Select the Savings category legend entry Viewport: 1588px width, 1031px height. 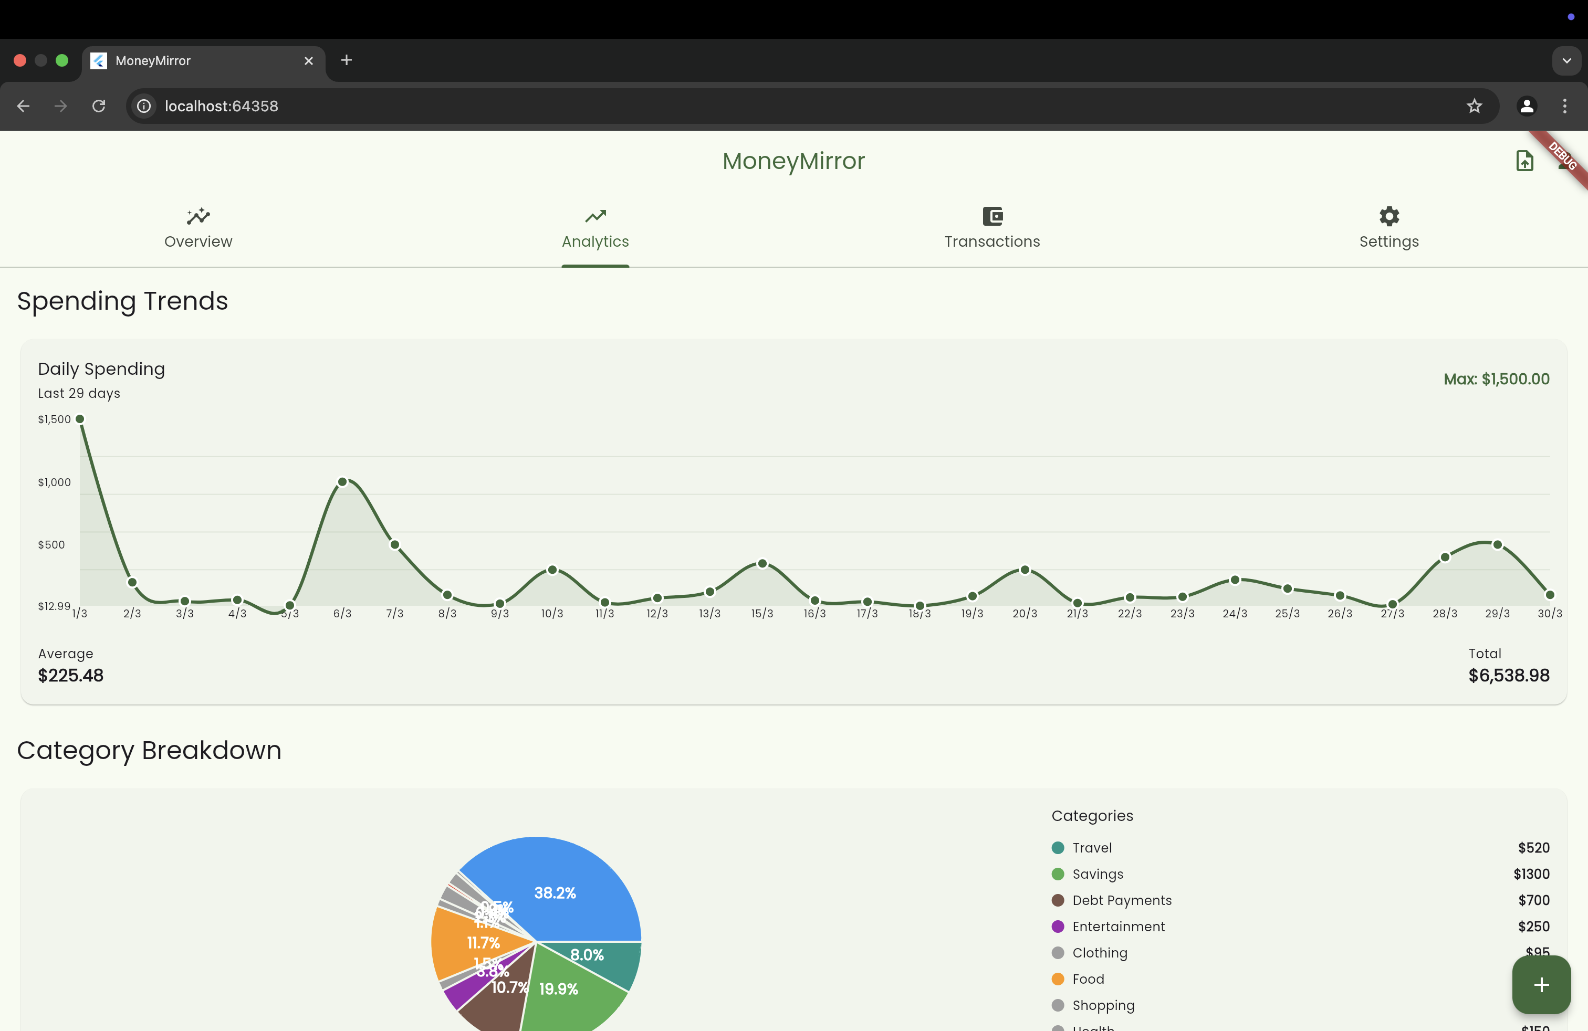coord(1098,874)
